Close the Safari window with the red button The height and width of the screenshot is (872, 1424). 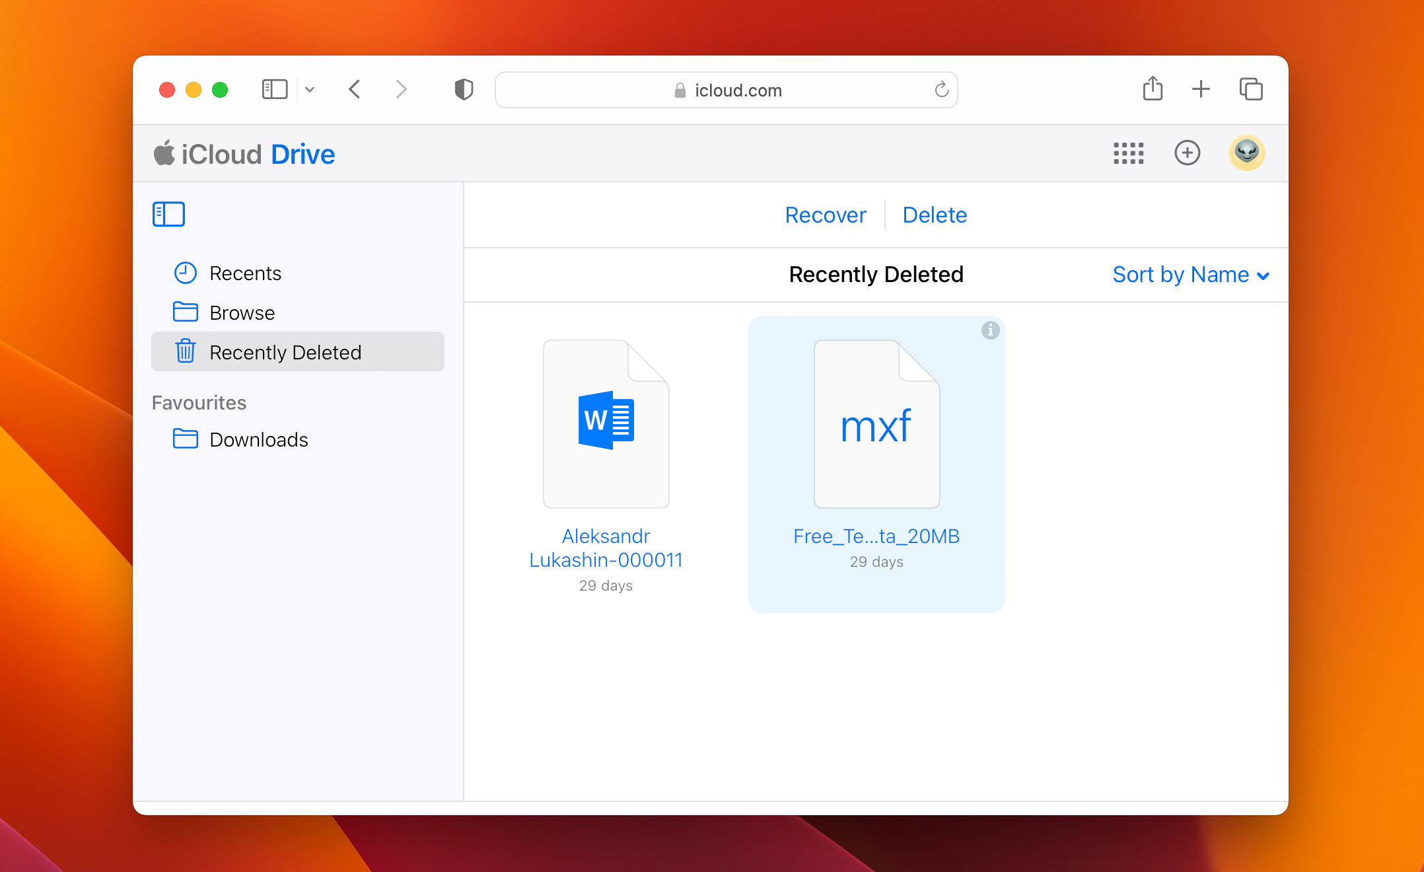click(x=167, y=89)
